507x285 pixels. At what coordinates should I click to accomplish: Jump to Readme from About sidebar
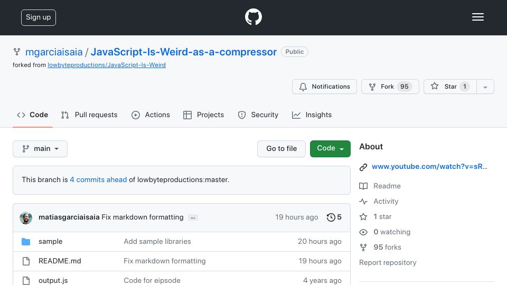[x=387, y=186]
